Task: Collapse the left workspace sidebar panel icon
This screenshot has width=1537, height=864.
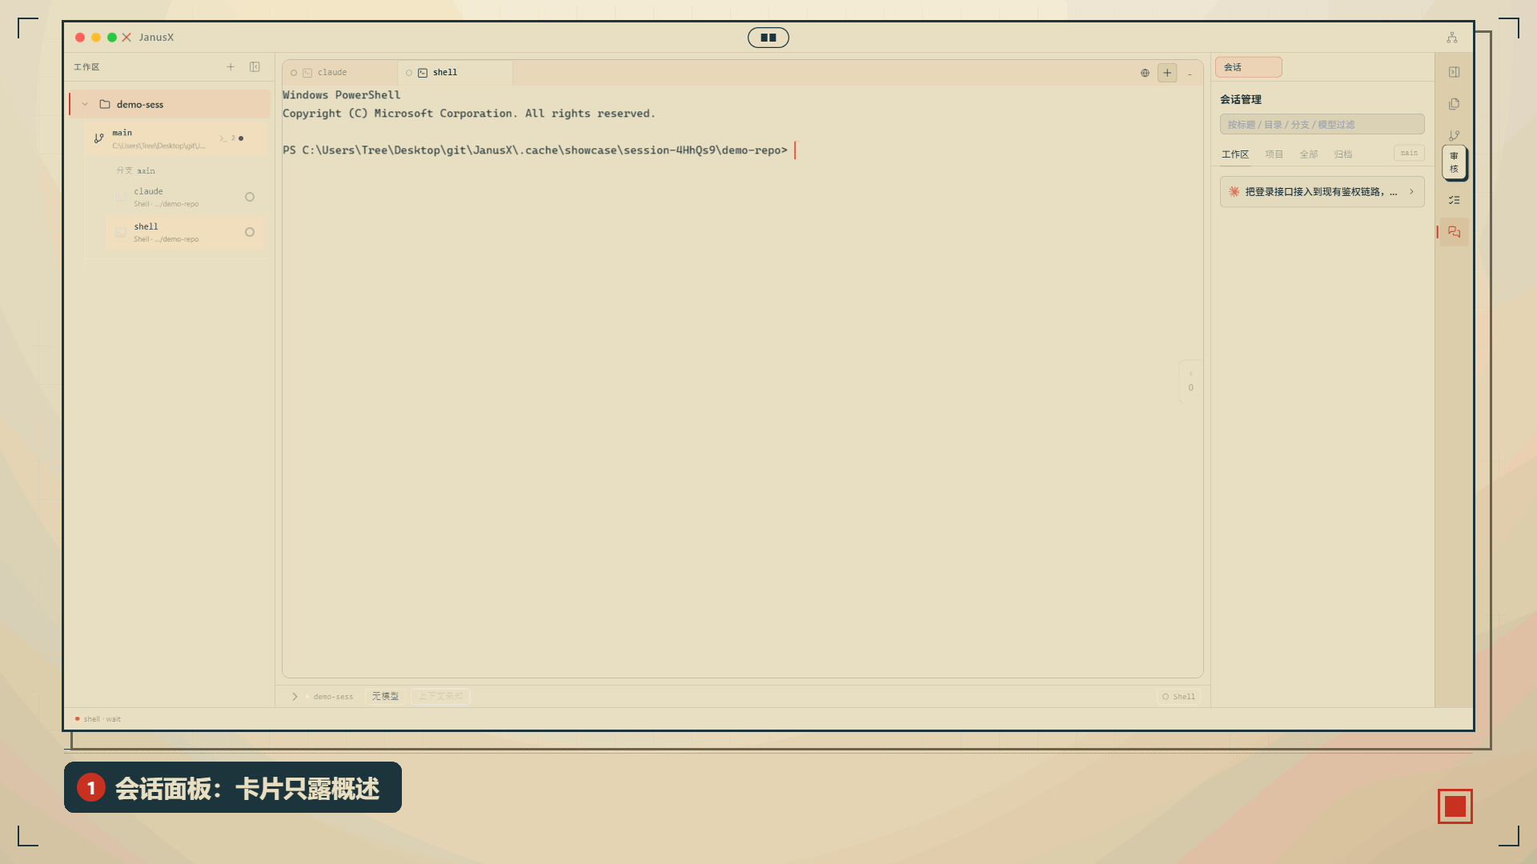Action: pos(255,67)
